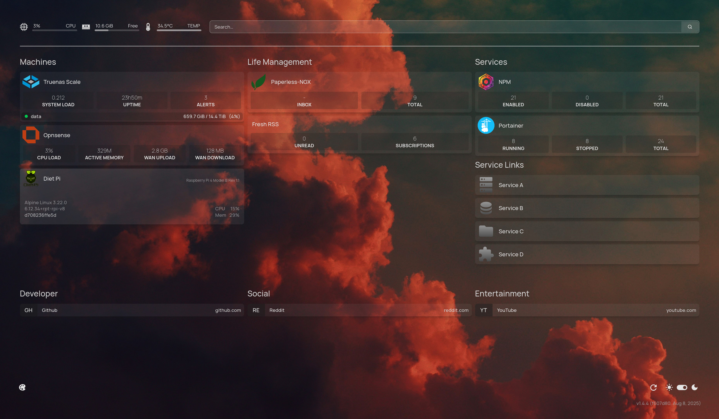The width and height of the screenshot is (719, 419).
Task: Open the Github bookmark
Action: 132,310
